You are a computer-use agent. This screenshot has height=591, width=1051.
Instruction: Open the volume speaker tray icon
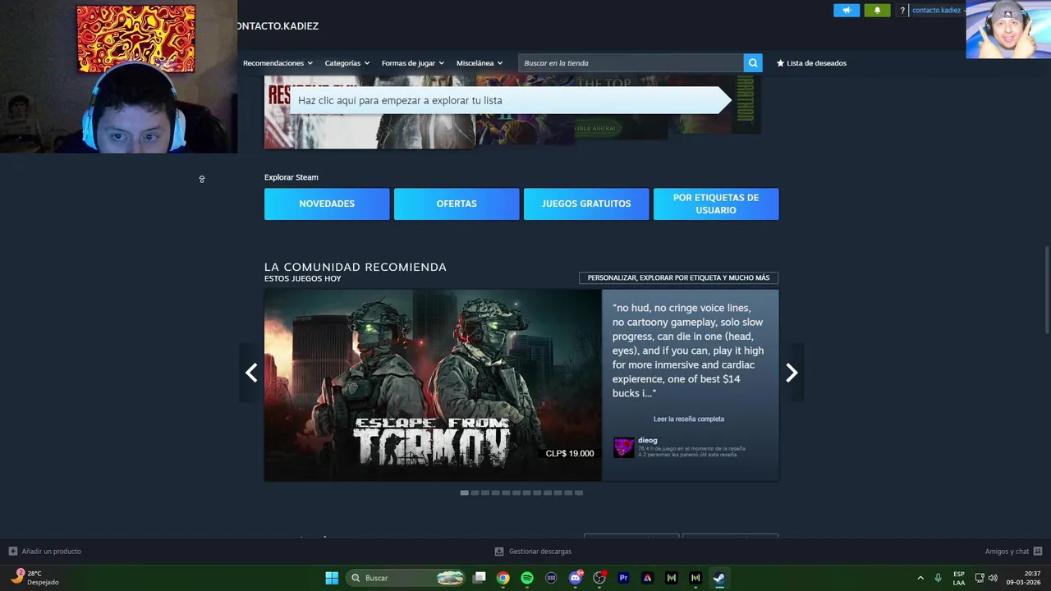pos(993,578)
